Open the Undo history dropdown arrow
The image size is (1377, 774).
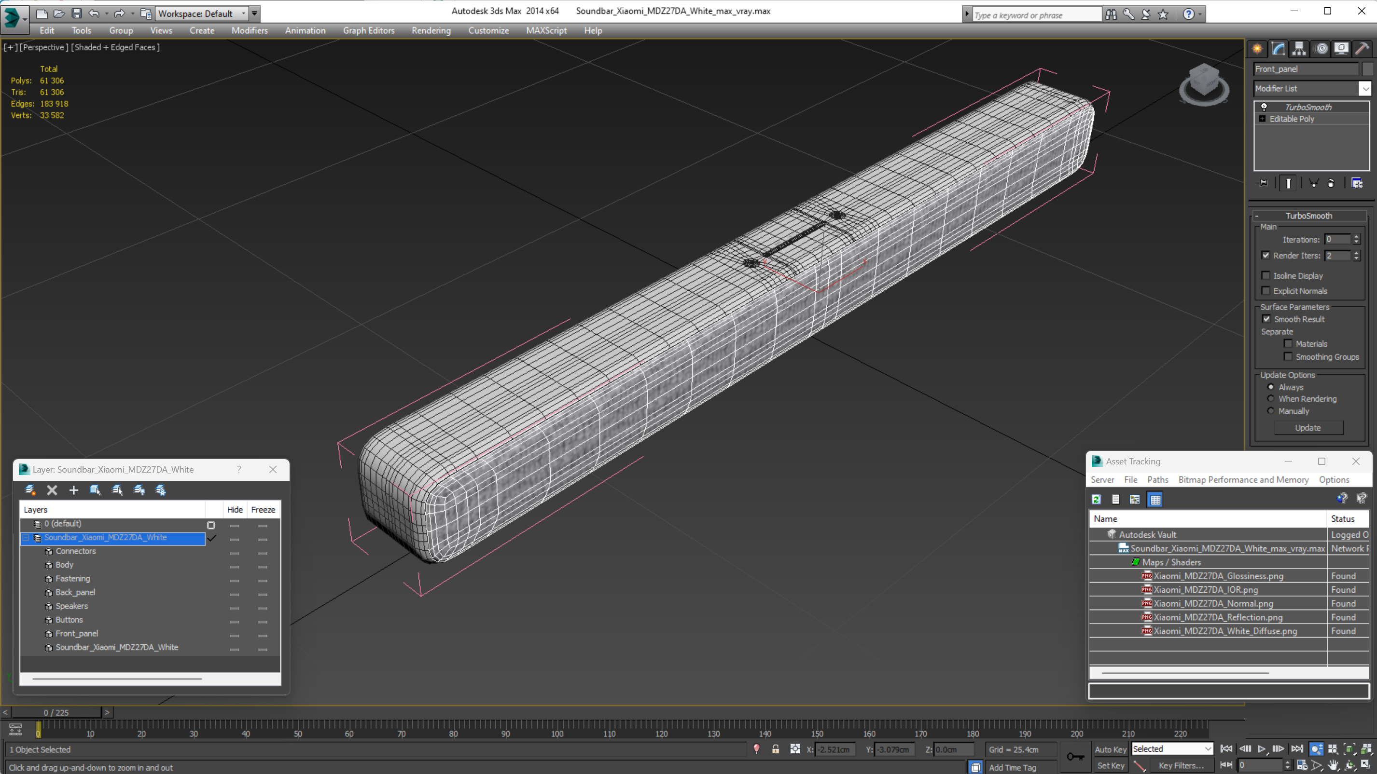pos(106,14)
